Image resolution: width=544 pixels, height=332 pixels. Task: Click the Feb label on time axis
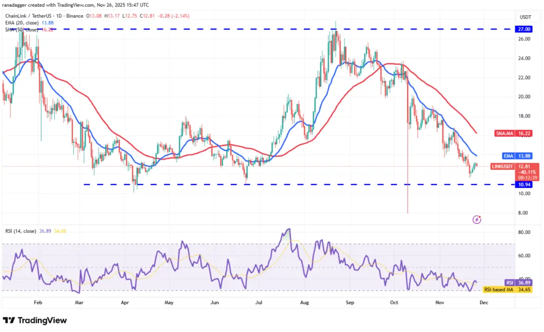click(x=38, y=303)
